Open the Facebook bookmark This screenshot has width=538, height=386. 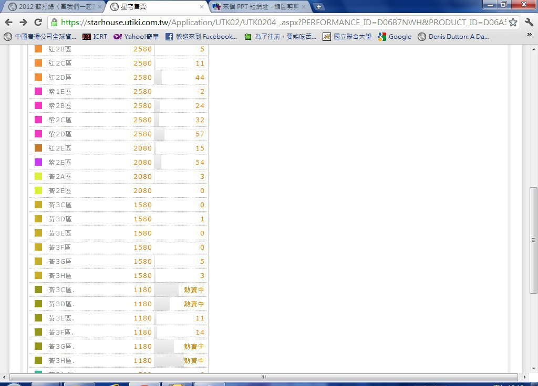pos(201,37)
